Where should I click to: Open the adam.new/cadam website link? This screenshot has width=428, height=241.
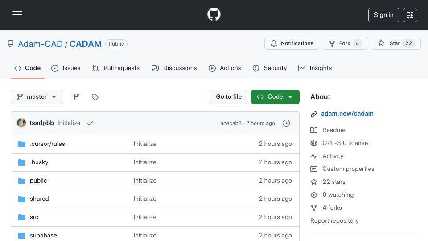click(347, 114)
